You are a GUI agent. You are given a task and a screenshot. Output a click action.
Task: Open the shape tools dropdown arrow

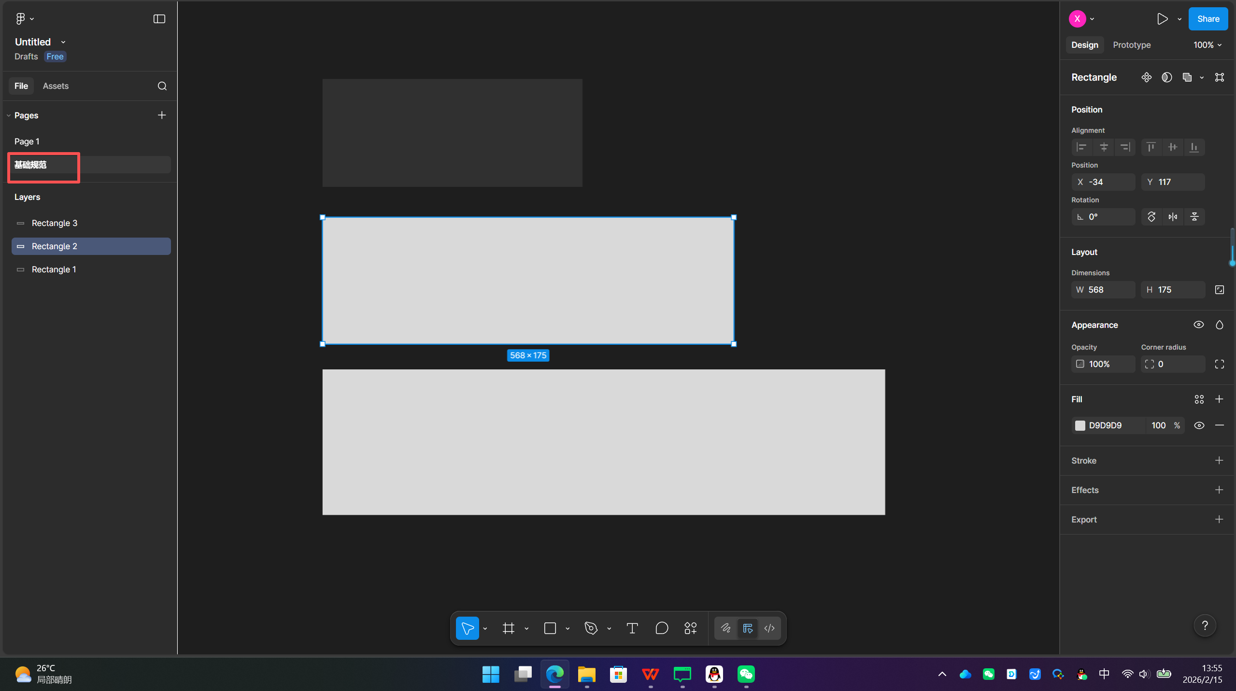click(568, 629)
